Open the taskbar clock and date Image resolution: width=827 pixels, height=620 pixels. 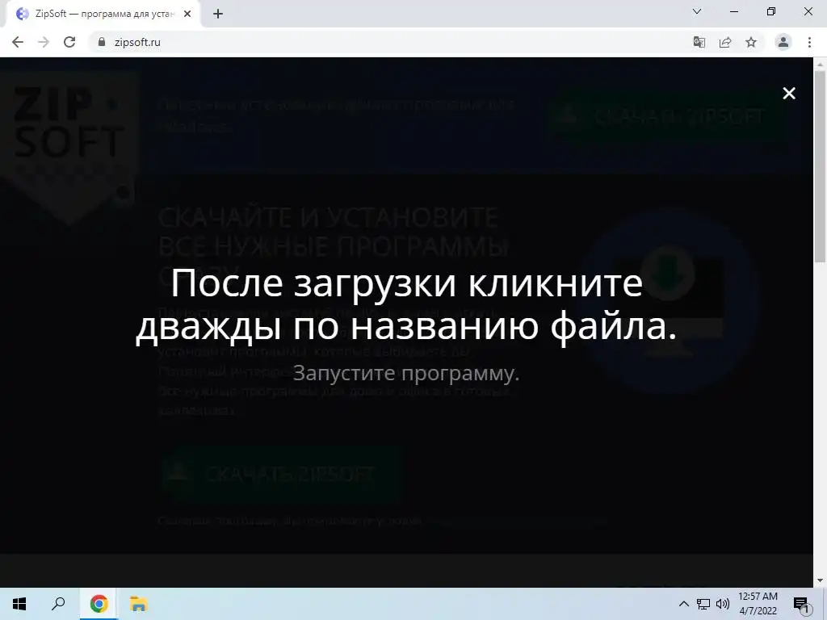click(x=758, y=604)
